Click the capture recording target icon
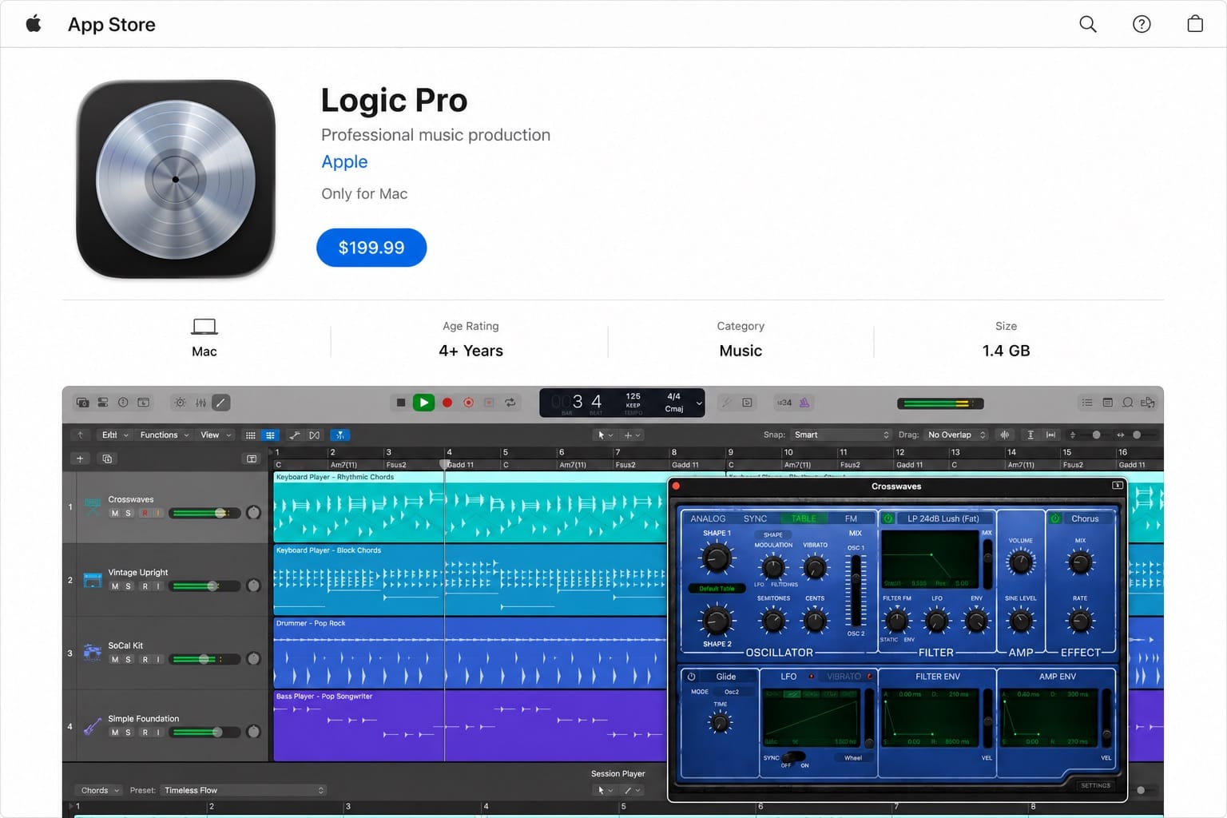1227x818 pixels. tap(469, 403)
